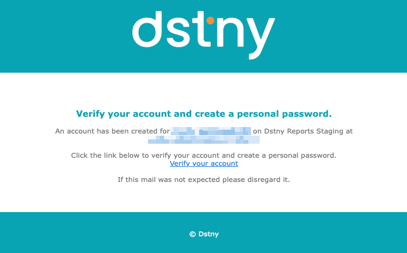Click the dstny logo in the header
This screenshot has height=253, width=407.
204,35
